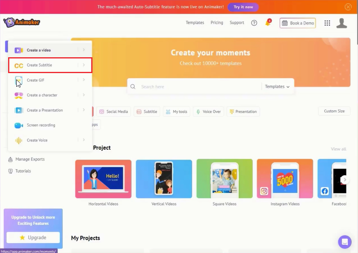Select the Voice Over category tab
The height and width of the screenshot is (253, 358).
coord(208,112)
